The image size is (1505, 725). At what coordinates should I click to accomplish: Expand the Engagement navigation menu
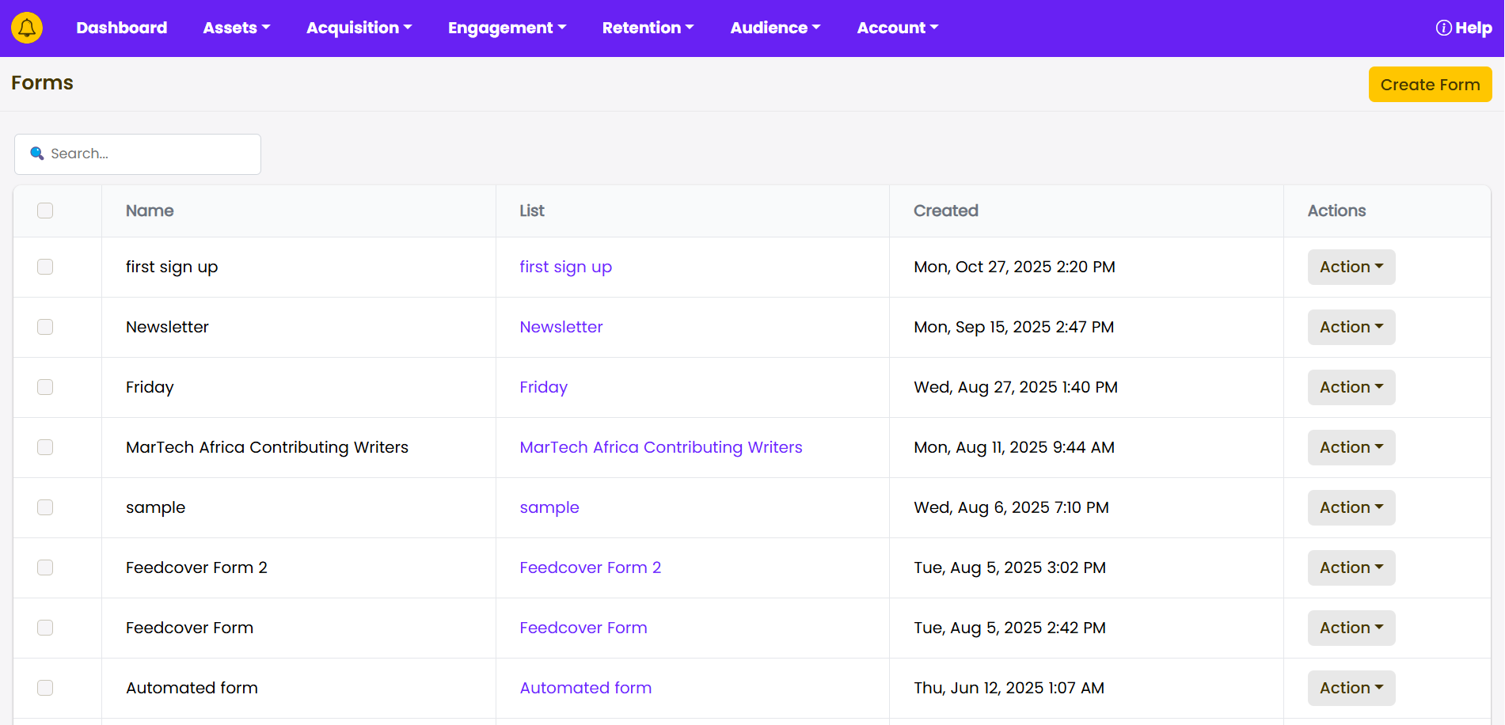507,28
